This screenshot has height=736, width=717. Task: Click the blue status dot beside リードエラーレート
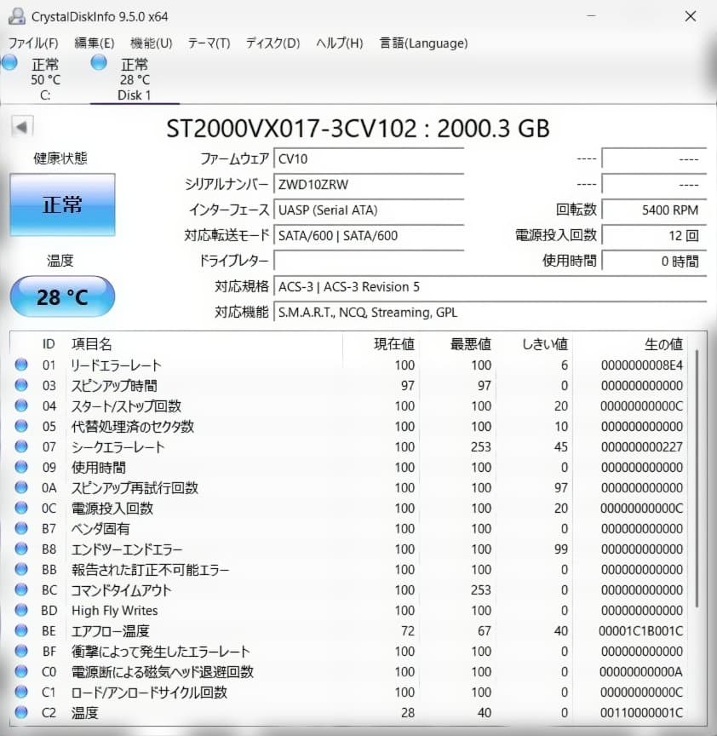point(20,365)
